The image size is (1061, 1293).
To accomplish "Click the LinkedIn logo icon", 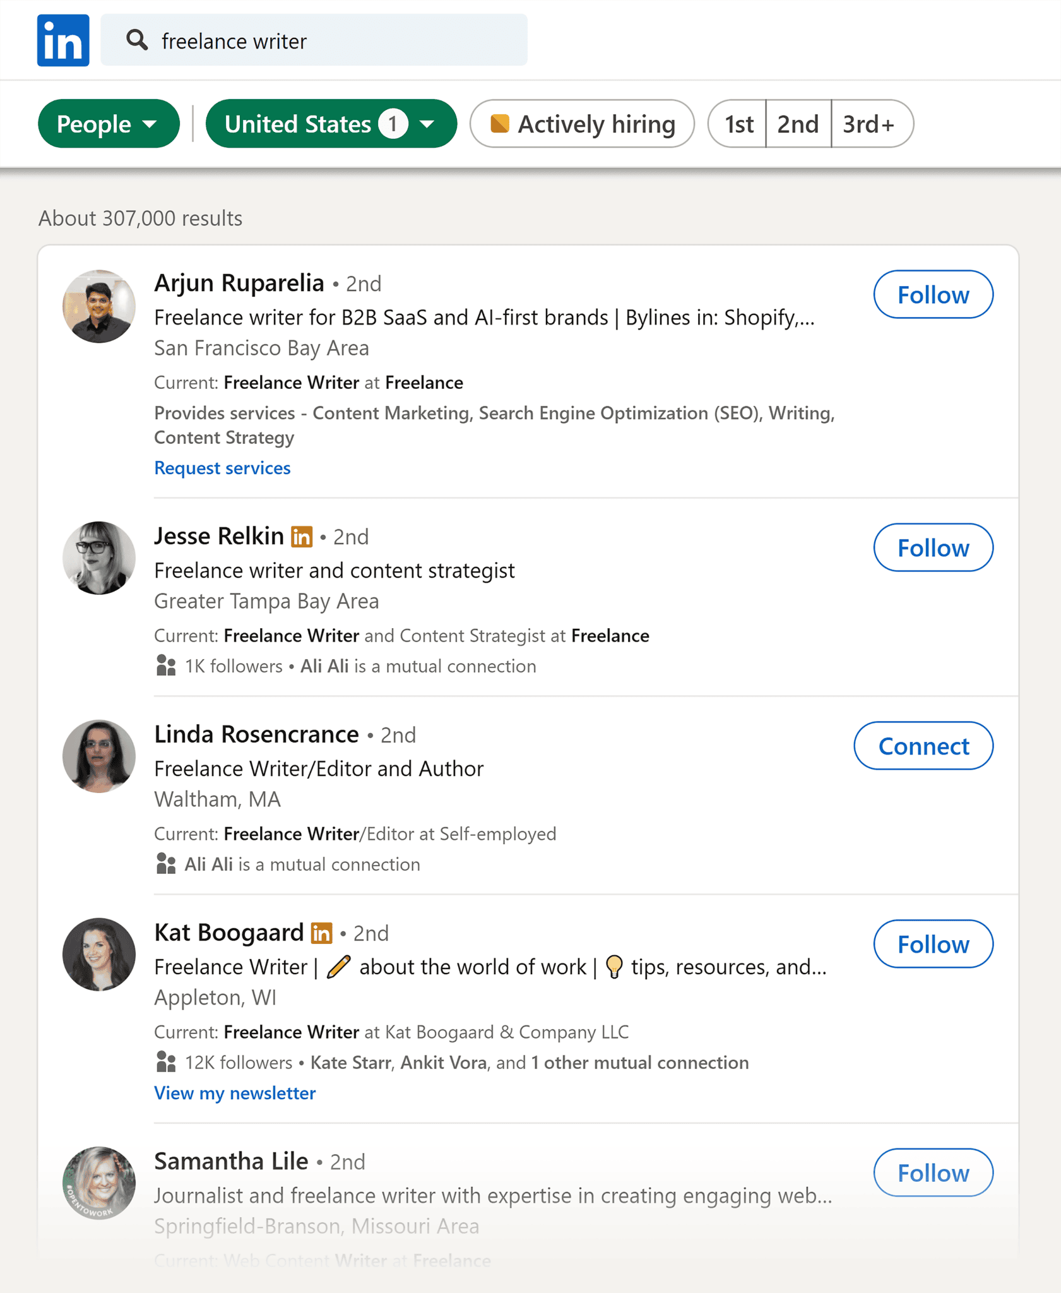I will [62, 40].
